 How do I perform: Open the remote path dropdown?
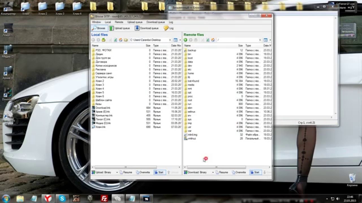(x=260, y=40)
